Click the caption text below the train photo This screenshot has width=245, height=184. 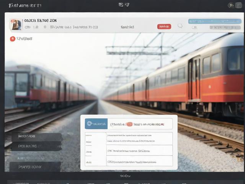point(125,176)
